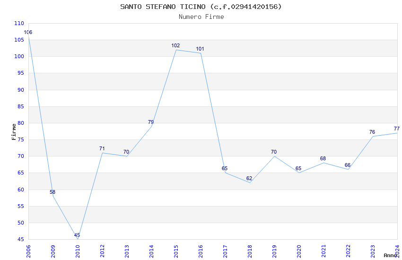
Task: Click the data label 79 for 2014
Action: [151, 122]
